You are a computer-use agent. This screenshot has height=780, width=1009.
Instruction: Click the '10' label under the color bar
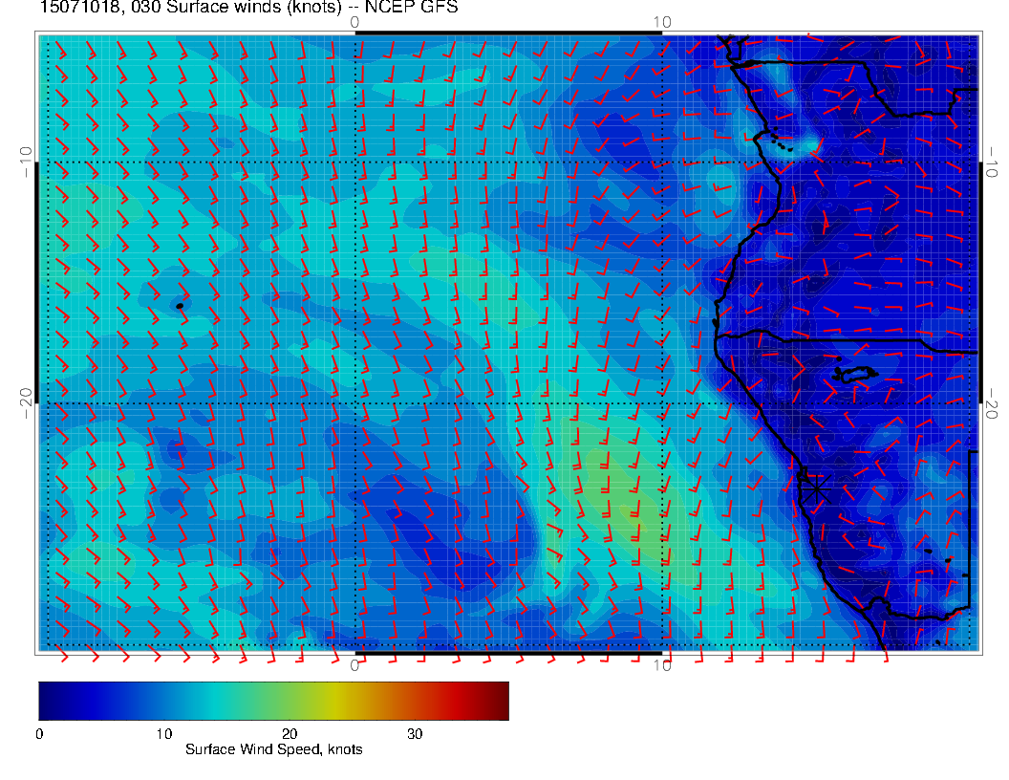pos(164,734)
